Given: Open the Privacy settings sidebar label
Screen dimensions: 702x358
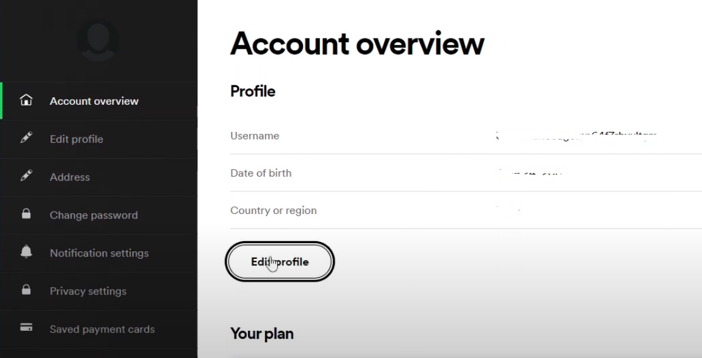Looking at the screenshot, I should click(x=88, y=291).
